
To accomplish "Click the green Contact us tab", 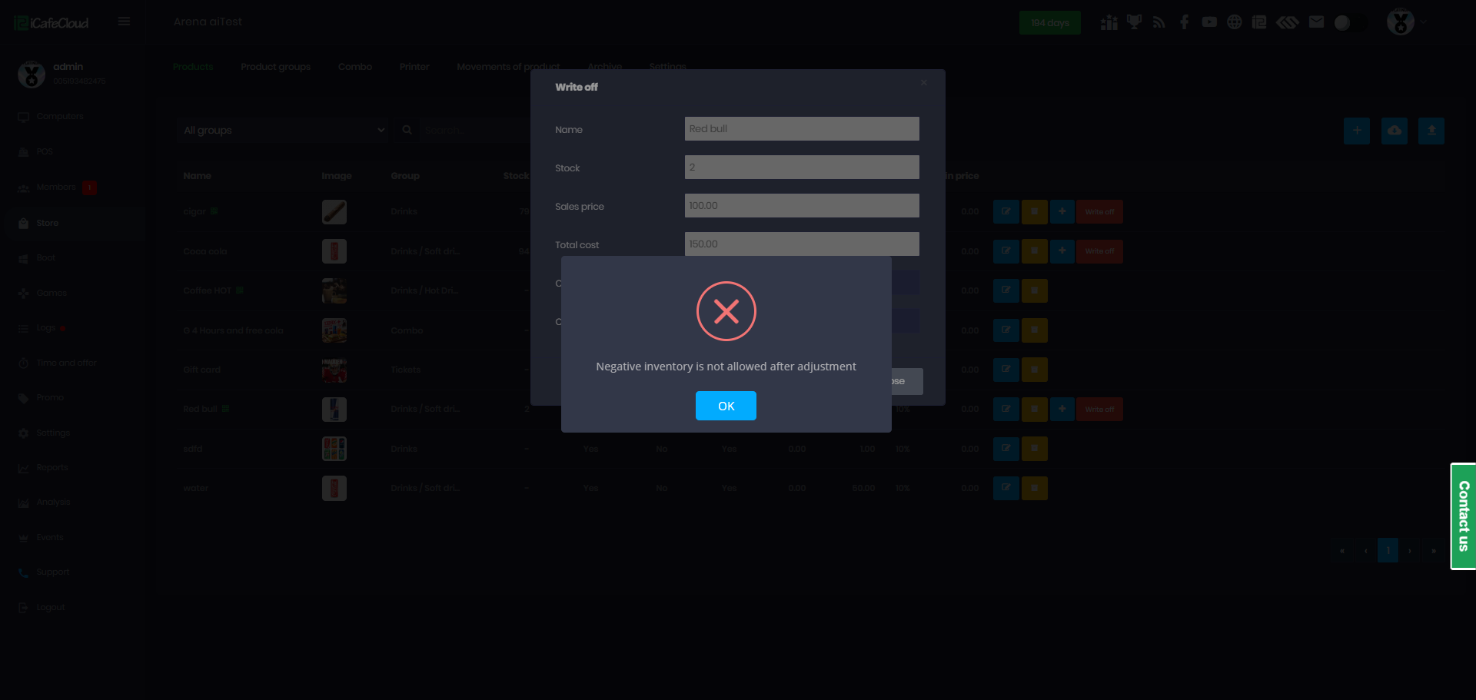I will click(1463, 516).
